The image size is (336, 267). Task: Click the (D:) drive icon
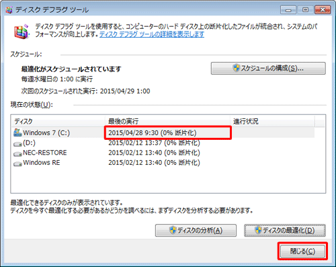(17, 144)
